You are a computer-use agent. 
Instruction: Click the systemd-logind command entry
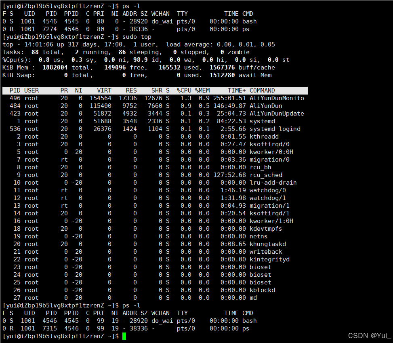click(x=275, y=129)
